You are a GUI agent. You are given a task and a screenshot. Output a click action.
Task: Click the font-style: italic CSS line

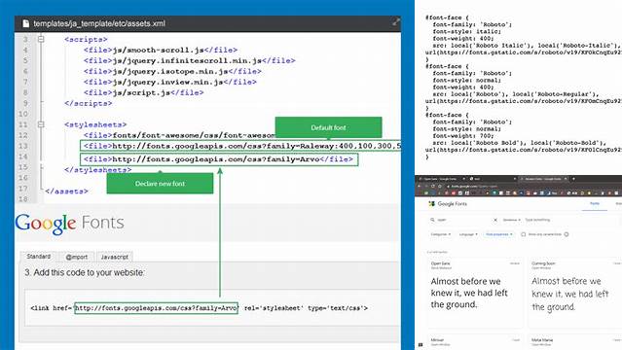467,32
